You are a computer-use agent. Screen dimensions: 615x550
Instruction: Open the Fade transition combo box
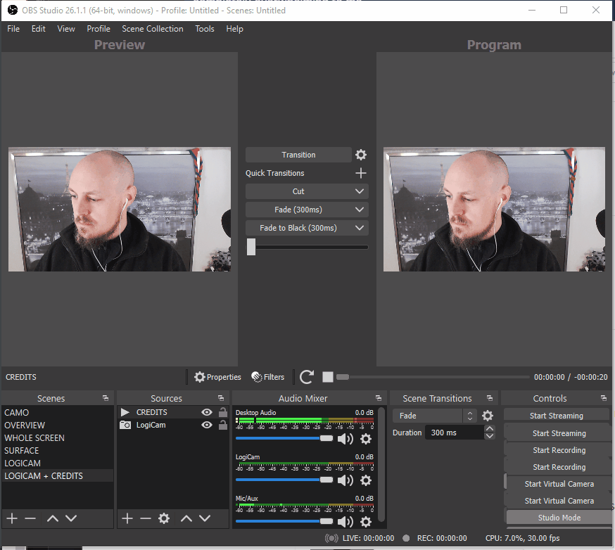(431, 416)
